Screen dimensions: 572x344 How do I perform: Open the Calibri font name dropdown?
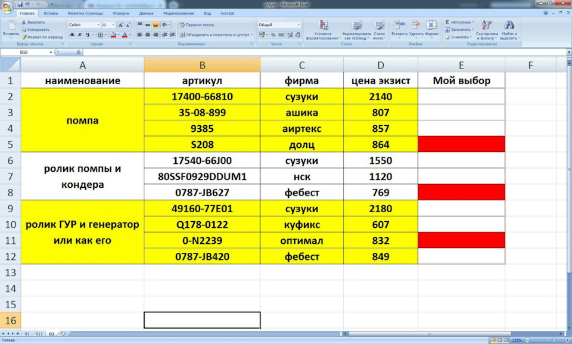98,25
